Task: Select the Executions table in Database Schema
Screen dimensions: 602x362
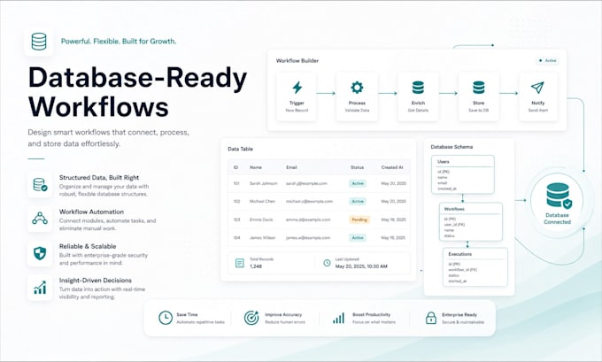Action: tap(475, 267)
